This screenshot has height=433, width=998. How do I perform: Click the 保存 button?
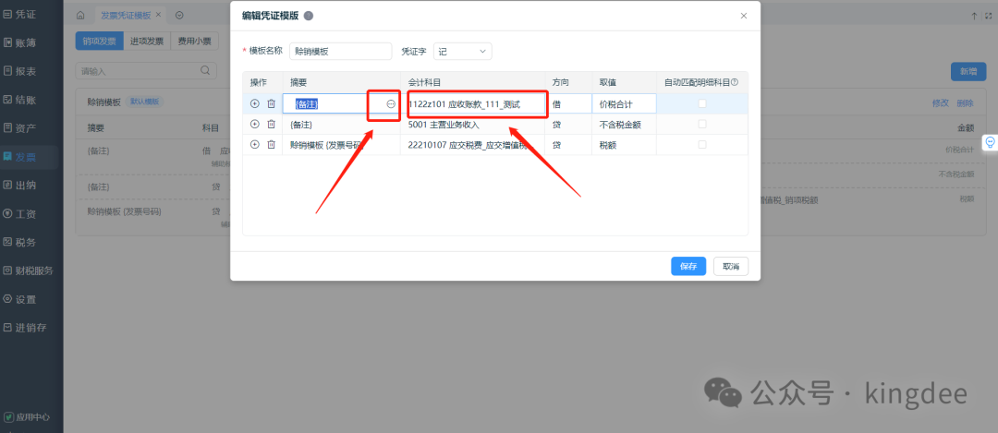pyautogui.click(x=688, y=266)
